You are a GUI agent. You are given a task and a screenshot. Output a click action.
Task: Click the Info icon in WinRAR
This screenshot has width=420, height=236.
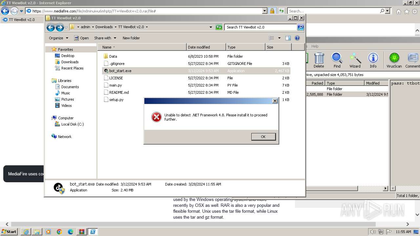point(373,60)
